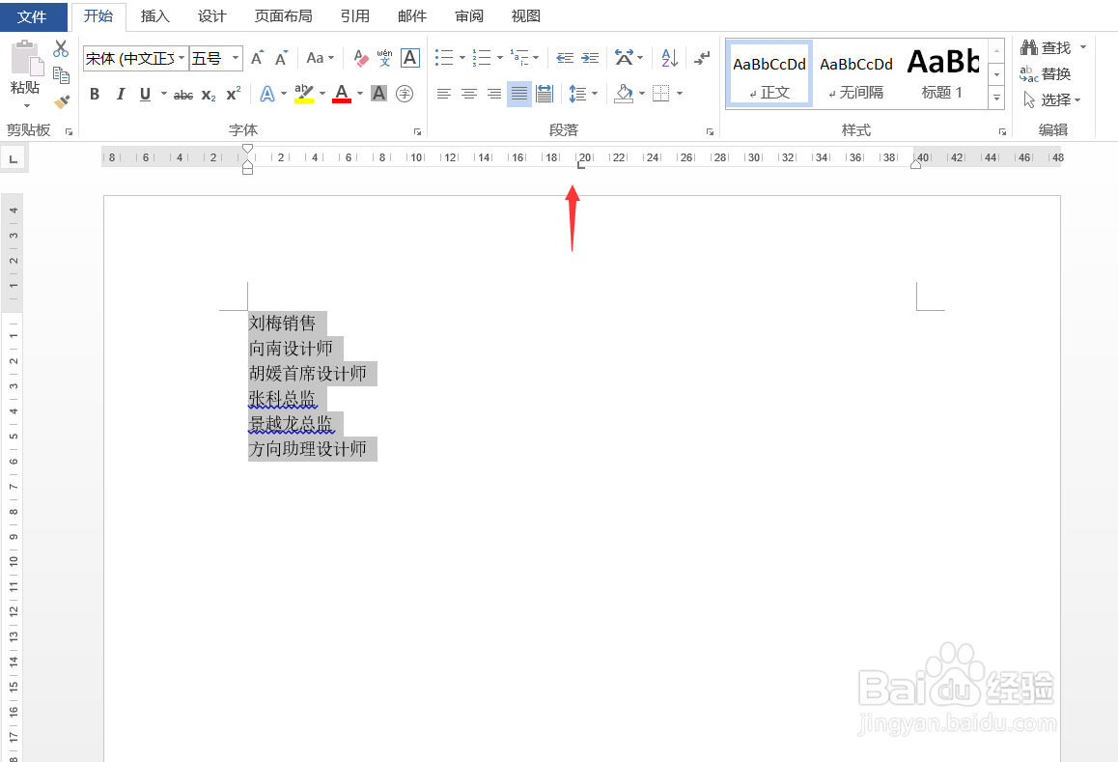
Task: Click the 替换 (Replace) button
Action: point(1046,74)
